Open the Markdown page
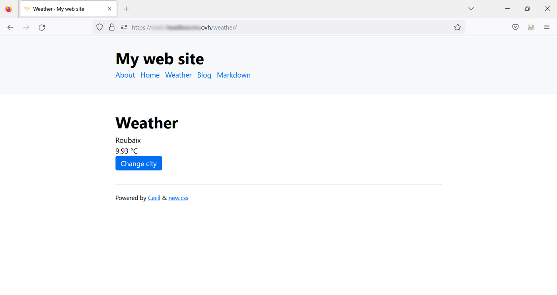557x295 pixels. [234, 75]
